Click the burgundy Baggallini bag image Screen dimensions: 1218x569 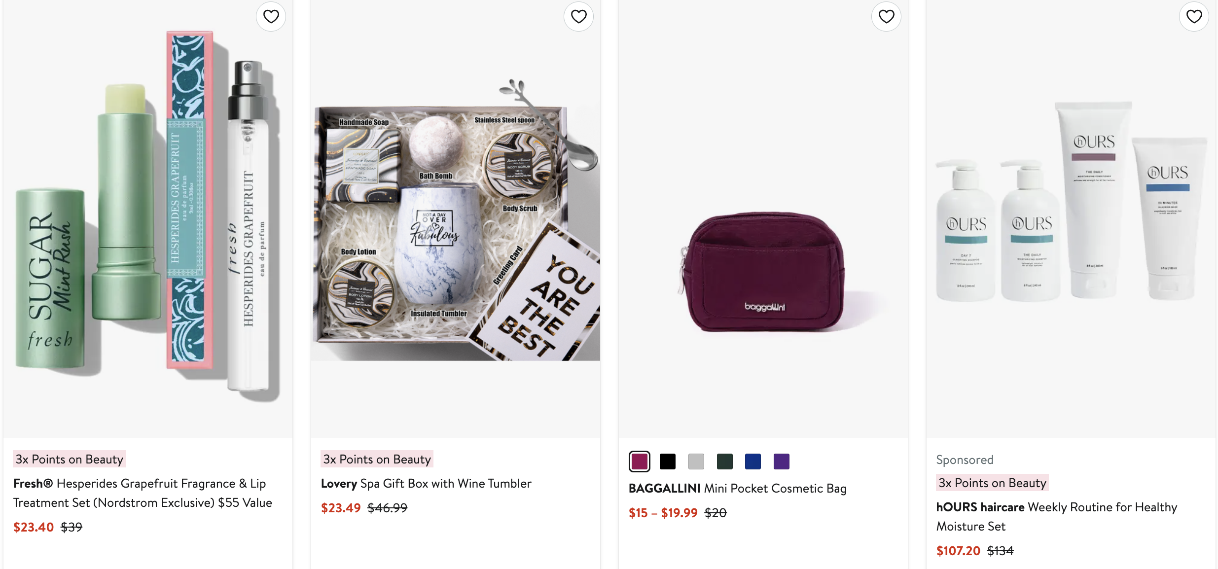click(x=763, y=271)
